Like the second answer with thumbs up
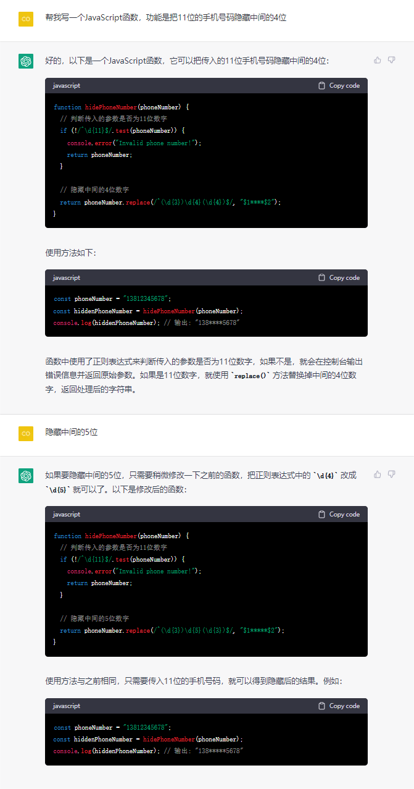 (x=378, y=475)
